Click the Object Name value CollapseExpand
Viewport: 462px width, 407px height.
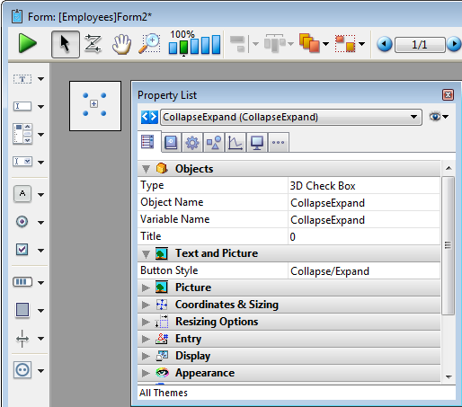tap(327, 203)
